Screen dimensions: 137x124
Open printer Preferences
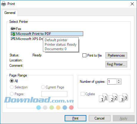click(x=116, y=55)
